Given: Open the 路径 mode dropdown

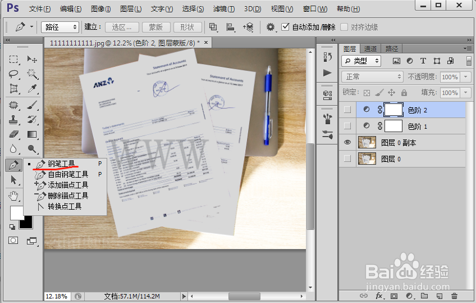Looking at the screenshot, I should [x=60, y=27].
